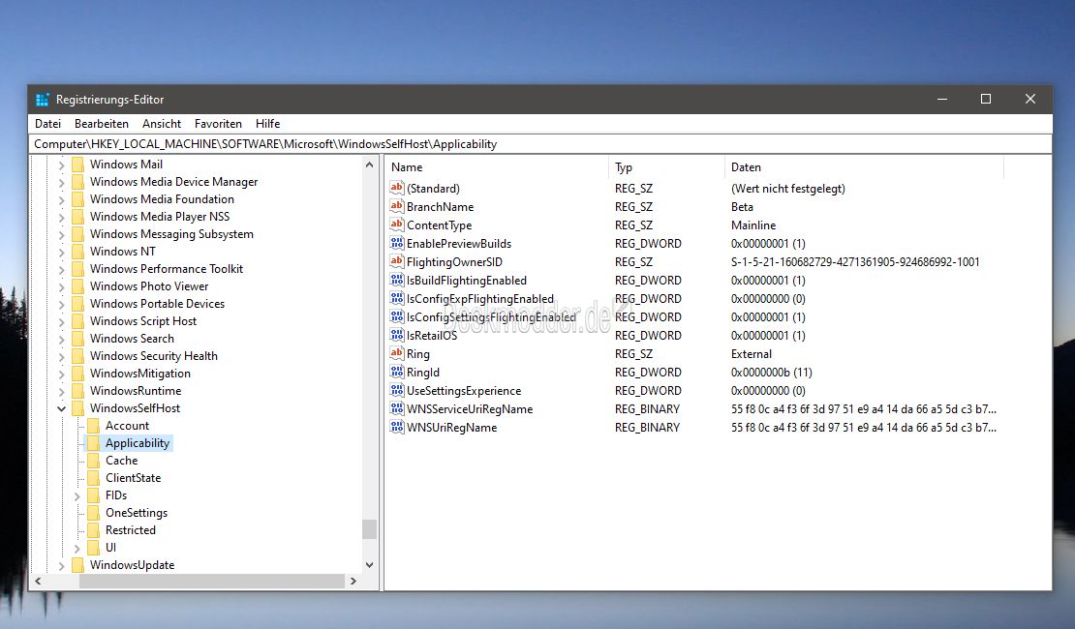Click the Applicability folder icon
Viewport: 1075px width, 629px height.
93,443
